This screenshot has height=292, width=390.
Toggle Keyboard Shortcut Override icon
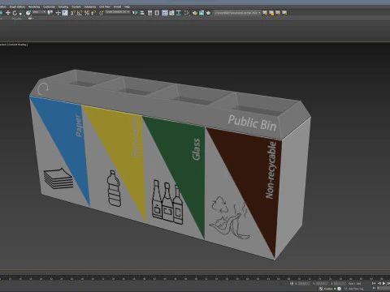pos(65,13)
